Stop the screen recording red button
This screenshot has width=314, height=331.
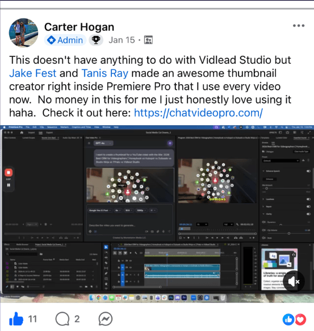click(9, 173)
